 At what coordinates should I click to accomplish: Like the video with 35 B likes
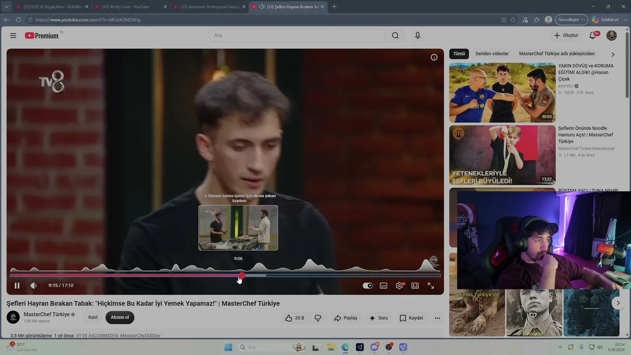(294, 318)
